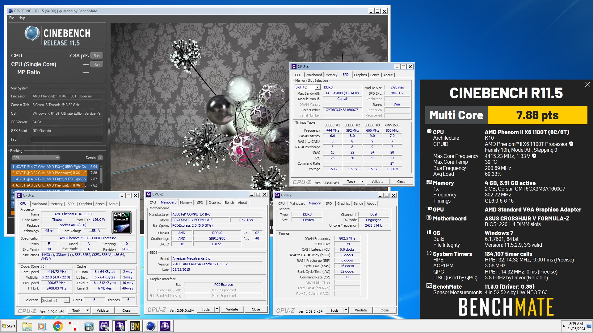Select Memory tab in CPU-Z CPU window
Viewport: 593px width, 333px height.
point(57,204)
